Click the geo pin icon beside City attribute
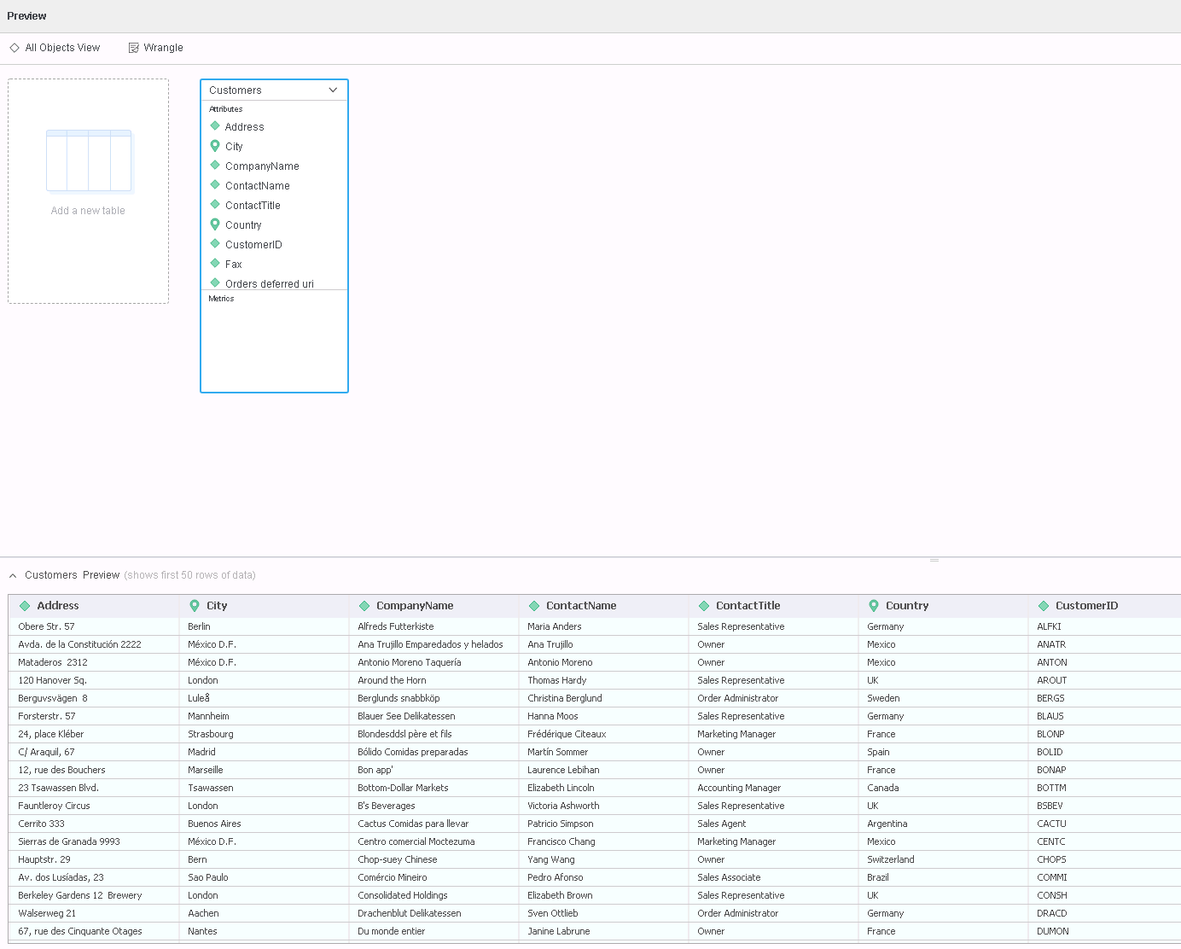1181x949 pixels. point(215,146)
